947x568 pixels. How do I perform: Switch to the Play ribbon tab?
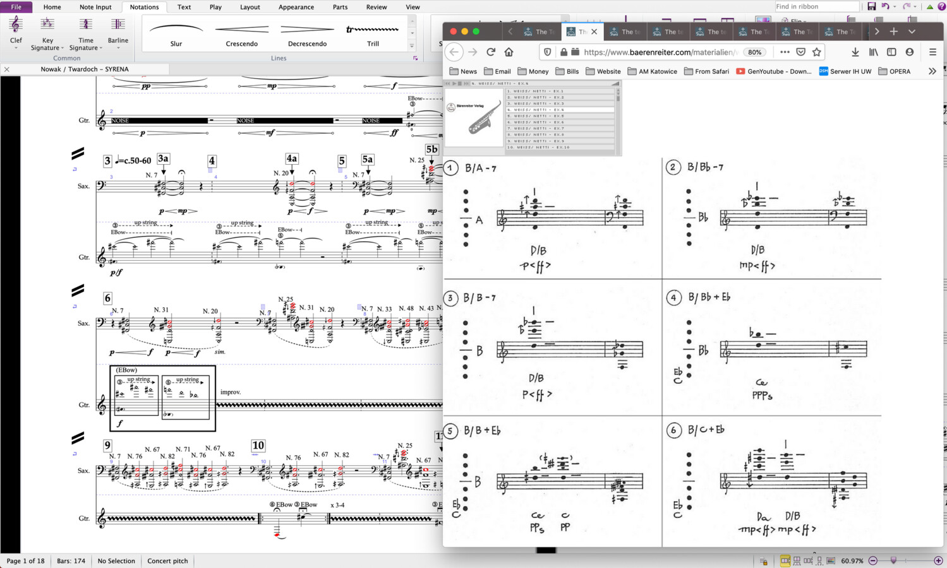coord(215,7)
